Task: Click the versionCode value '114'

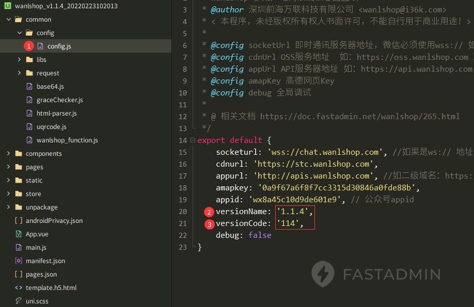Action: [288, 223]
